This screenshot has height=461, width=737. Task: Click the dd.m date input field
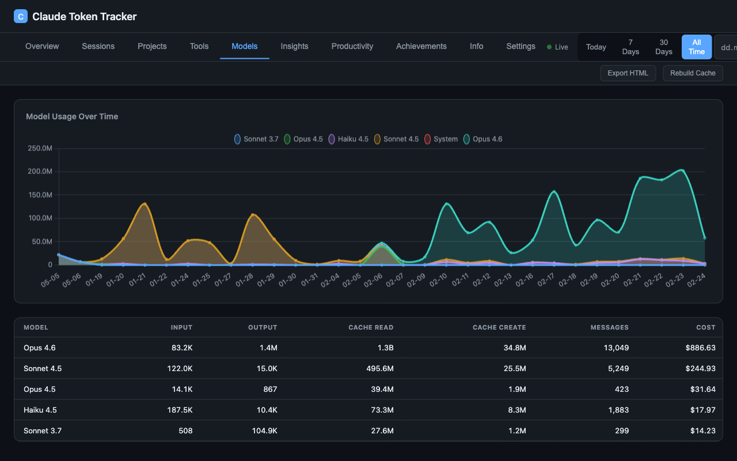click(725, 47)
